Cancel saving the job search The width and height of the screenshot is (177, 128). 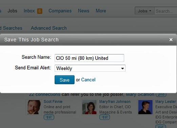coord(88,80)
